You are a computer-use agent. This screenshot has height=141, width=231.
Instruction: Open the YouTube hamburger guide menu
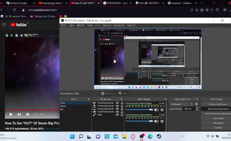coord(4,25)
